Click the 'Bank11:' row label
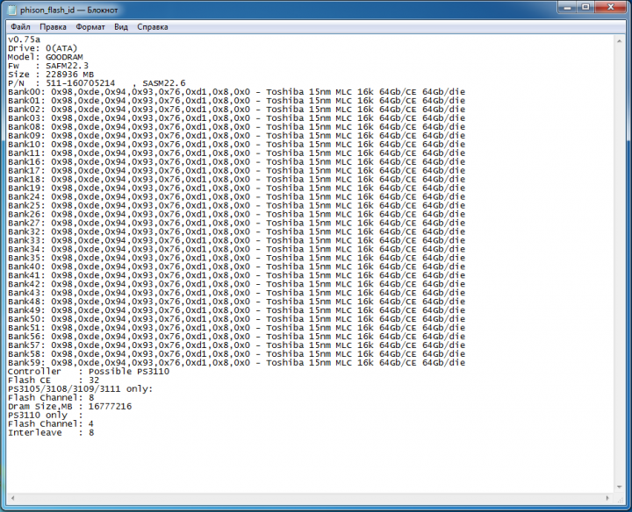 (x=26, y=153)
